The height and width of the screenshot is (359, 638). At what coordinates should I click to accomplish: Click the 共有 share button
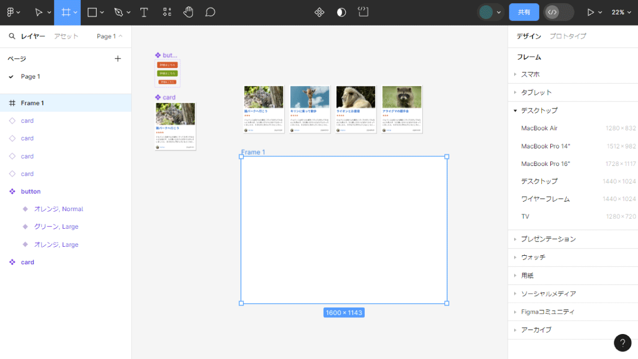524,12
